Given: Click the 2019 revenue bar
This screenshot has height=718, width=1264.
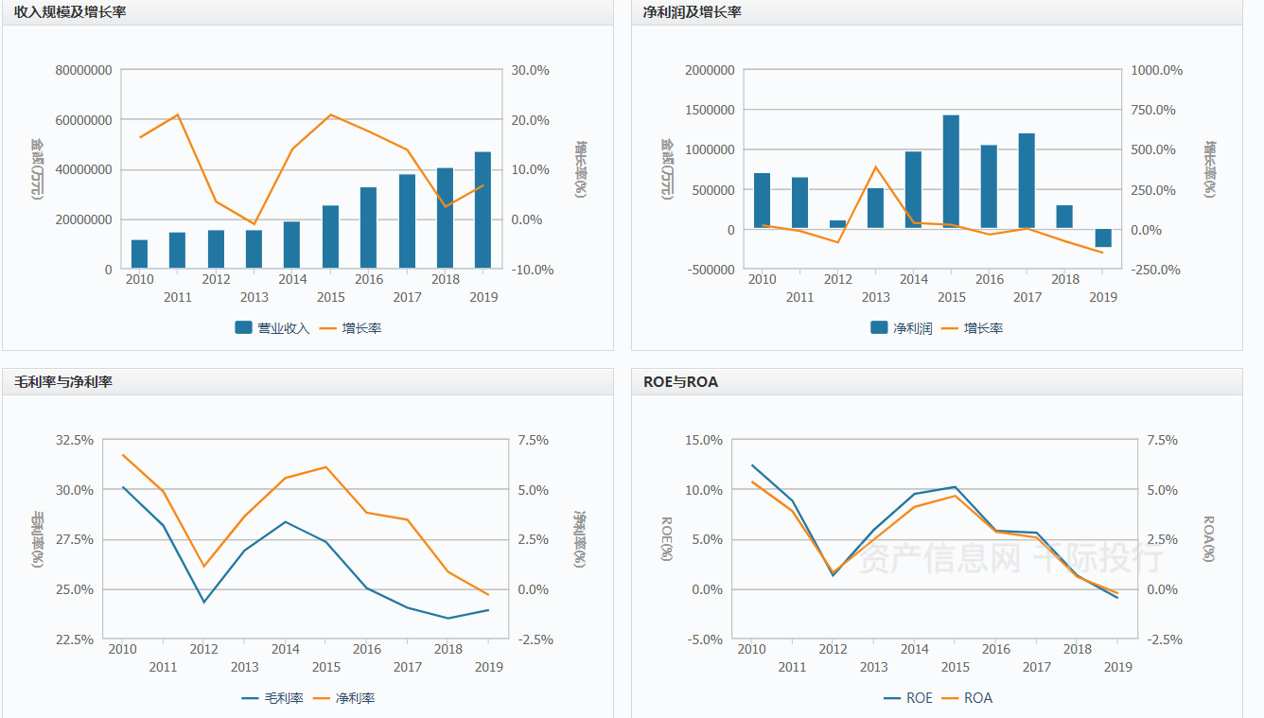Looking at the screenshot, I should tap(483, 210).
